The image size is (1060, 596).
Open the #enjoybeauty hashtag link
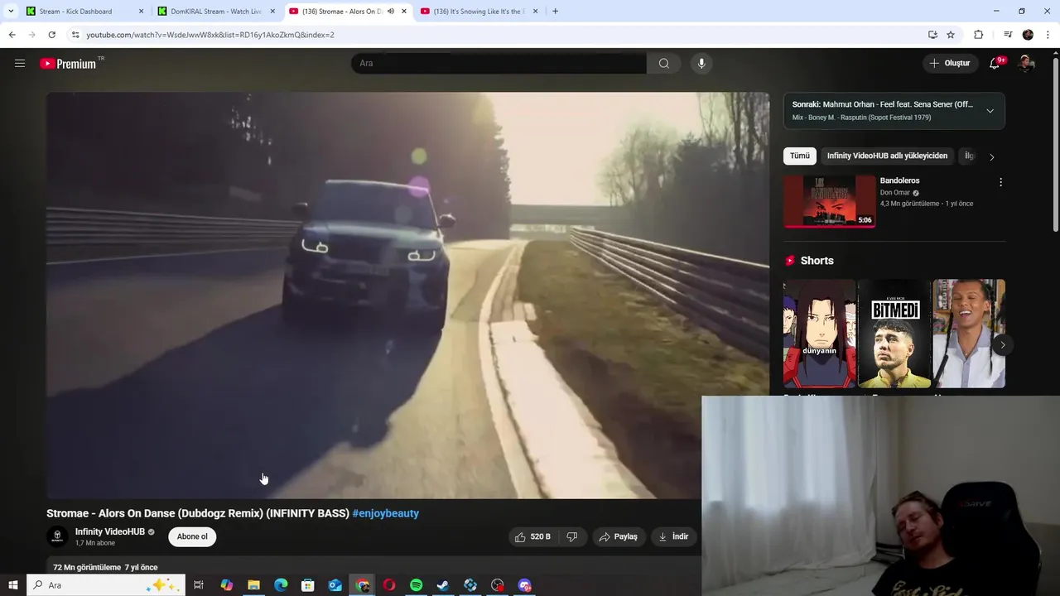(x=386, y=513)
